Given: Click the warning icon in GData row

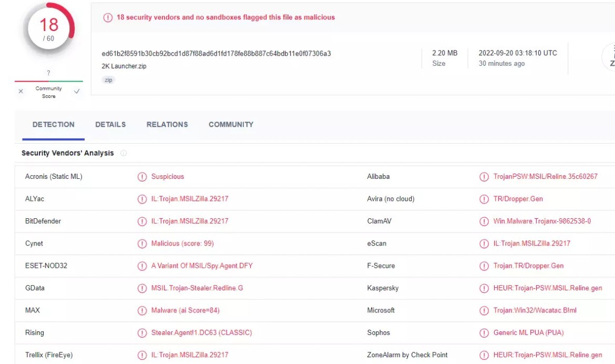Looking at the screenshot, I should tap(142, 288).
